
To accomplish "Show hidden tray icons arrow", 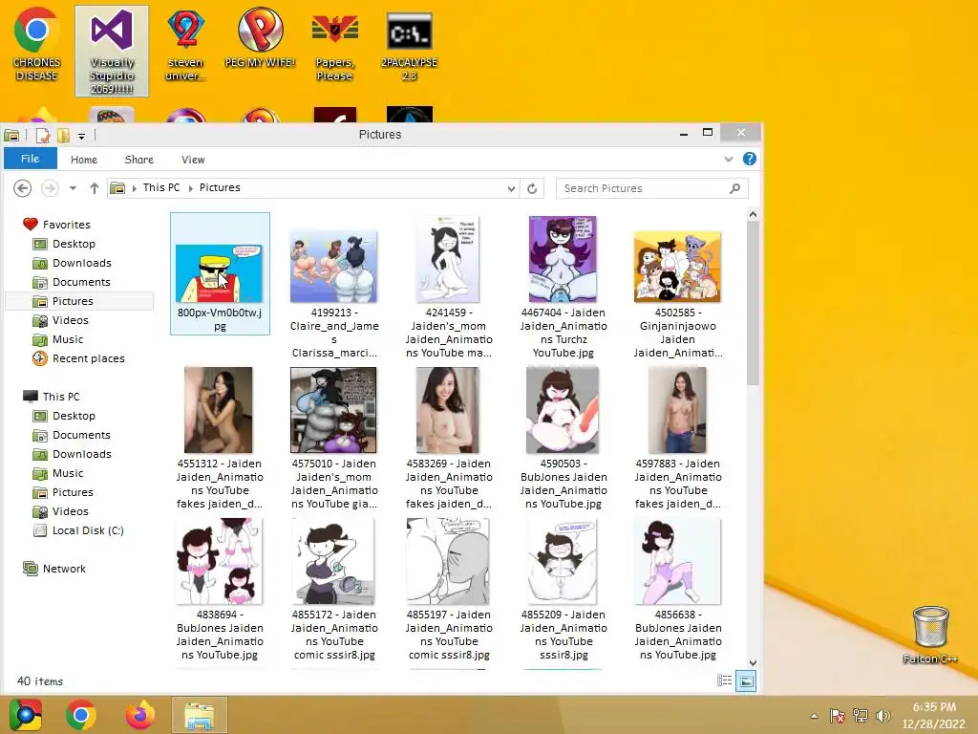I will click(814, 716).
